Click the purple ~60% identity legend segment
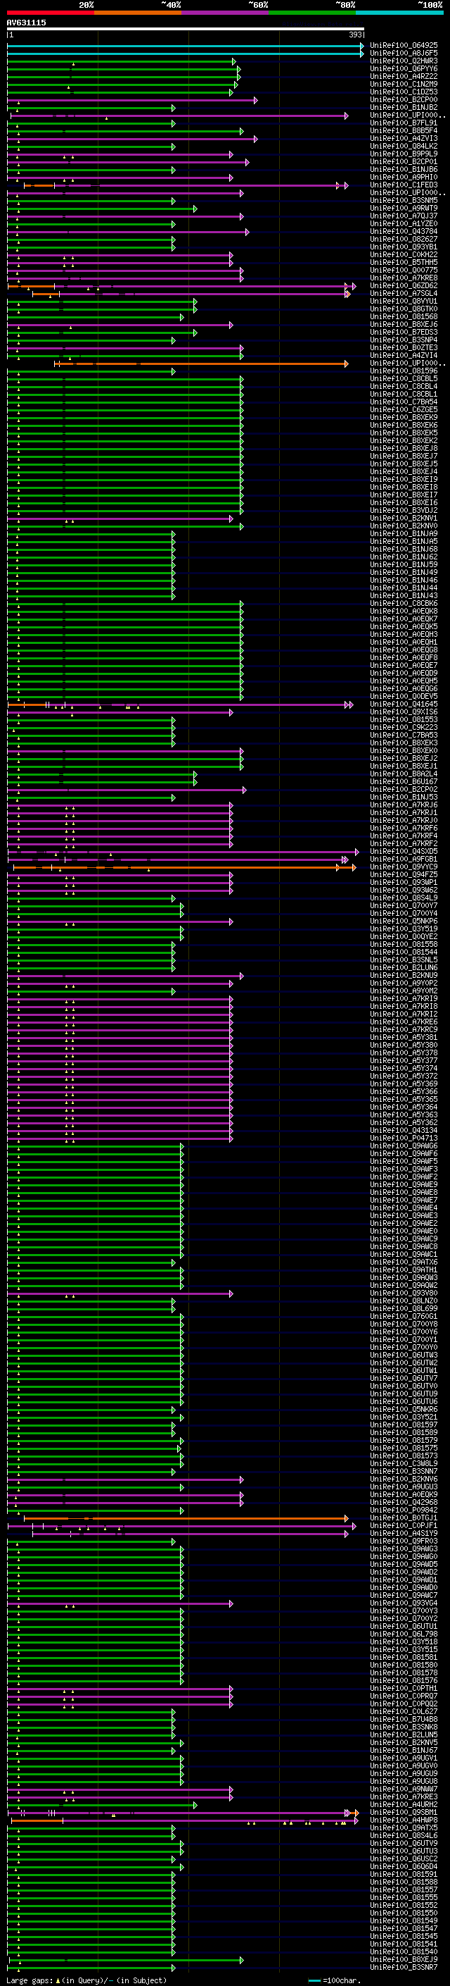Image resolution: width=450 pixels, height=1986 pixels. 226,13
